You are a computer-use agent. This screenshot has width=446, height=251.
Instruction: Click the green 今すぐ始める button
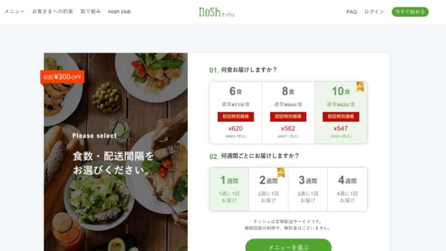[x=410, y=12]
